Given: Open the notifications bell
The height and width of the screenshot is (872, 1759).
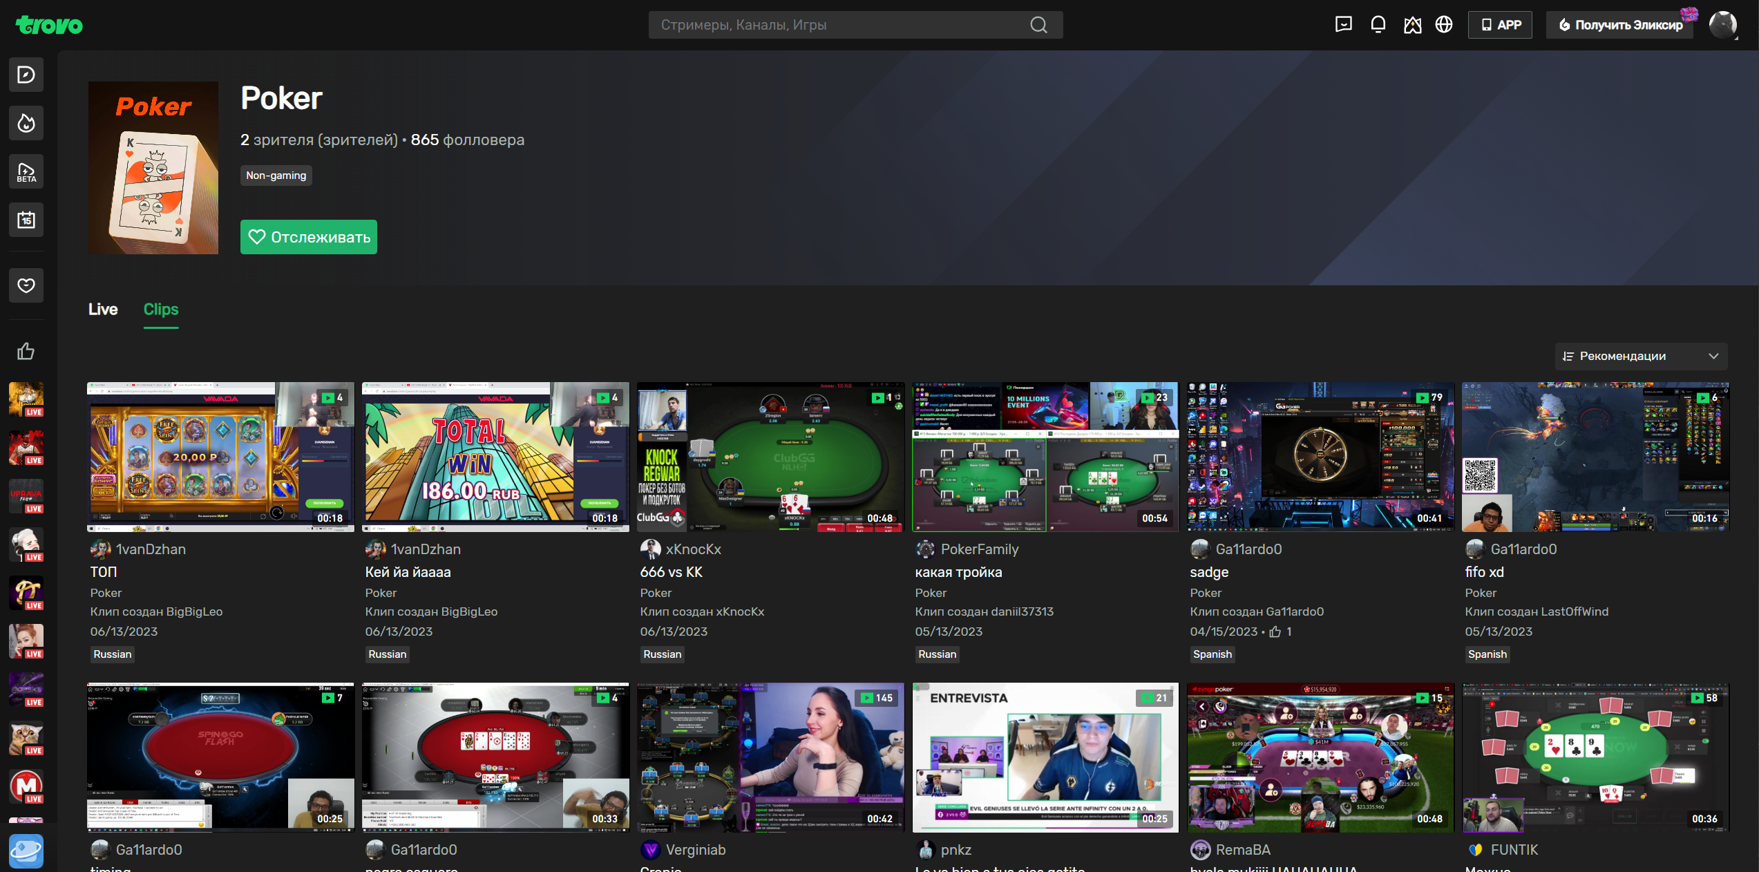Looking at the screenshot, I should tap(1378, 25).
